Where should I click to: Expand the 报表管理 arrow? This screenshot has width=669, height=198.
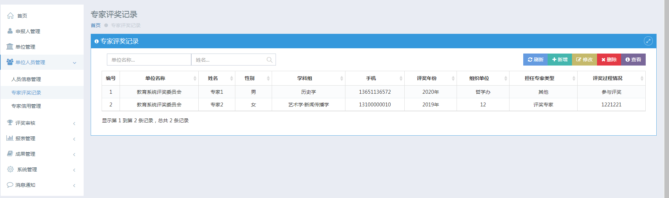pyautogui.click(x=74, y=139)
